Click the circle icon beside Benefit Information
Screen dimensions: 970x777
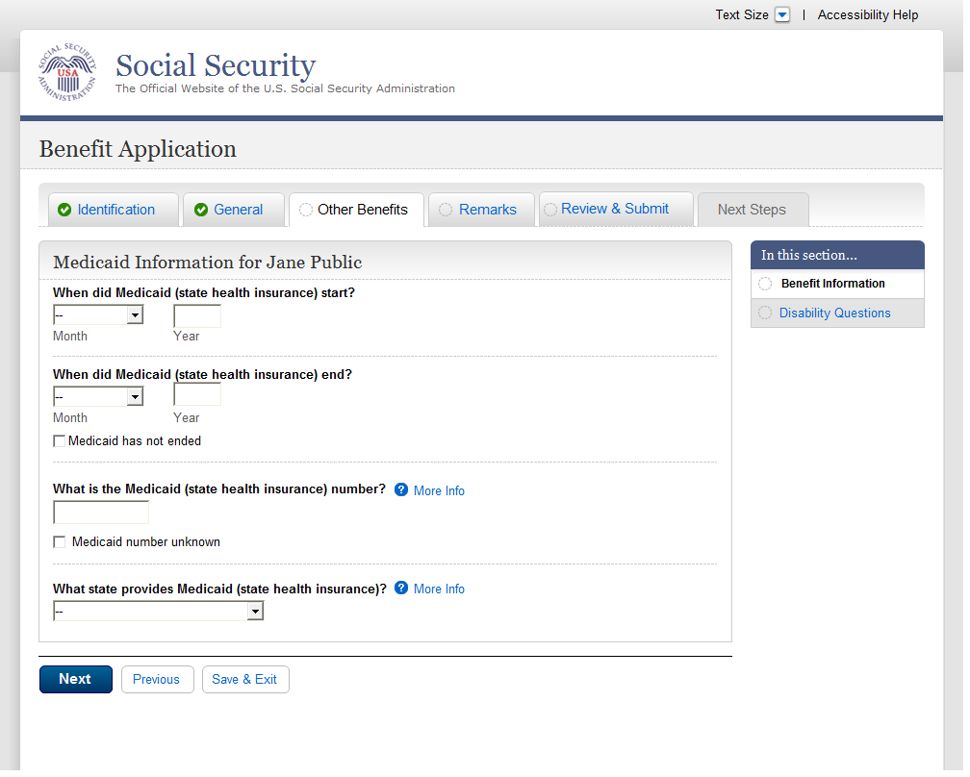(x=765, y=284)
